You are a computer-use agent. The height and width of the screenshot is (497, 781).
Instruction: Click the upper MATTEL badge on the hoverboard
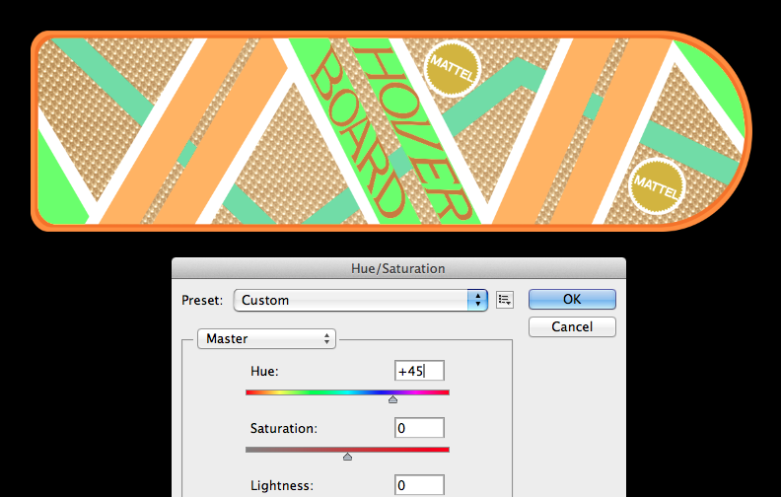point(453,68)
